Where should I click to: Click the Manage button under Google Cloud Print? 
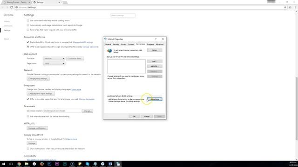pos(32,143)
